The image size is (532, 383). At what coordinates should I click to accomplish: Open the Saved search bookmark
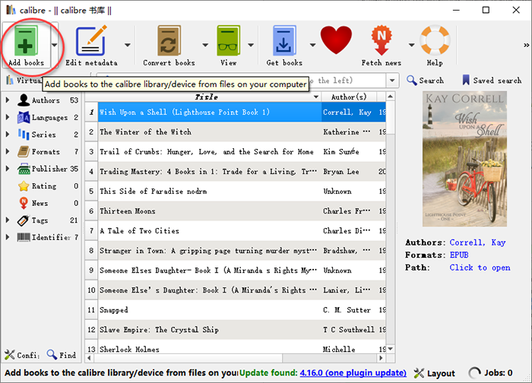492,81
